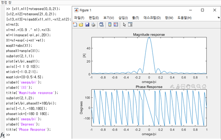Click the Insert Legend icon
Viewport: 221px width, 140px height.
[x=116, y=24]
